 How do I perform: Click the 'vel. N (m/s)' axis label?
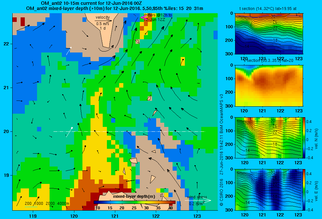pyautogui.click(x=316, y=139)
